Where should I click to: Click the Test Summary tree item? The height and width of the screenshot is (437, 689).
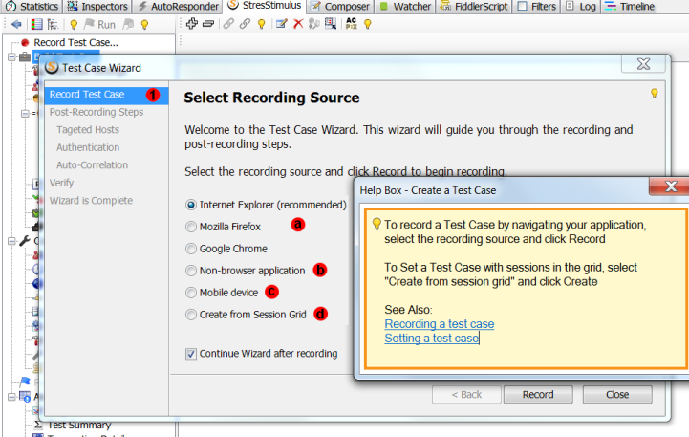click(79, 425)
